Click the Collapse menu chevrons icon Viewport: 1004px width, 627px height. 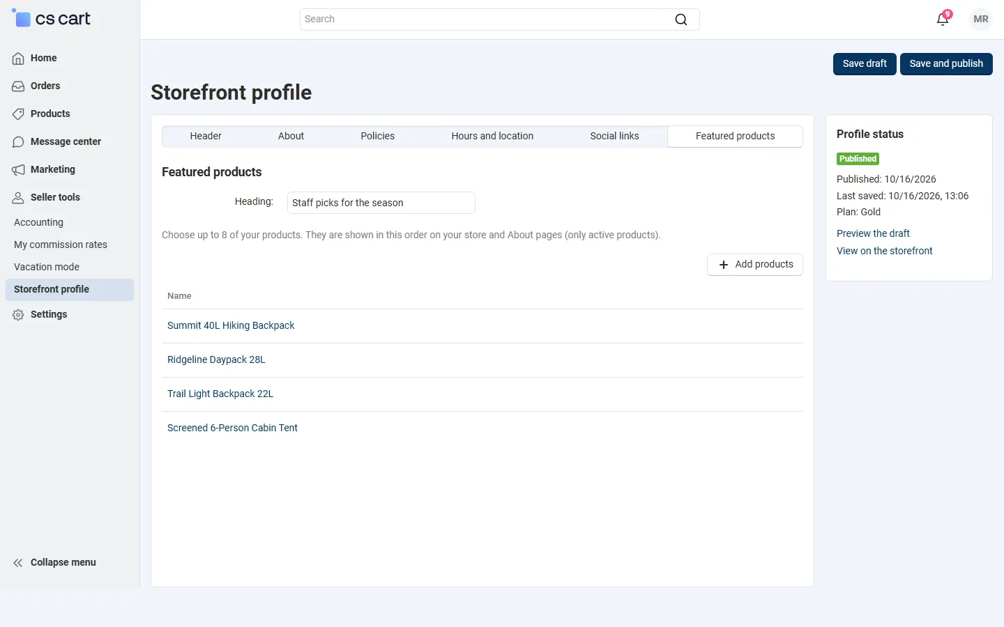tap(18, 563)
